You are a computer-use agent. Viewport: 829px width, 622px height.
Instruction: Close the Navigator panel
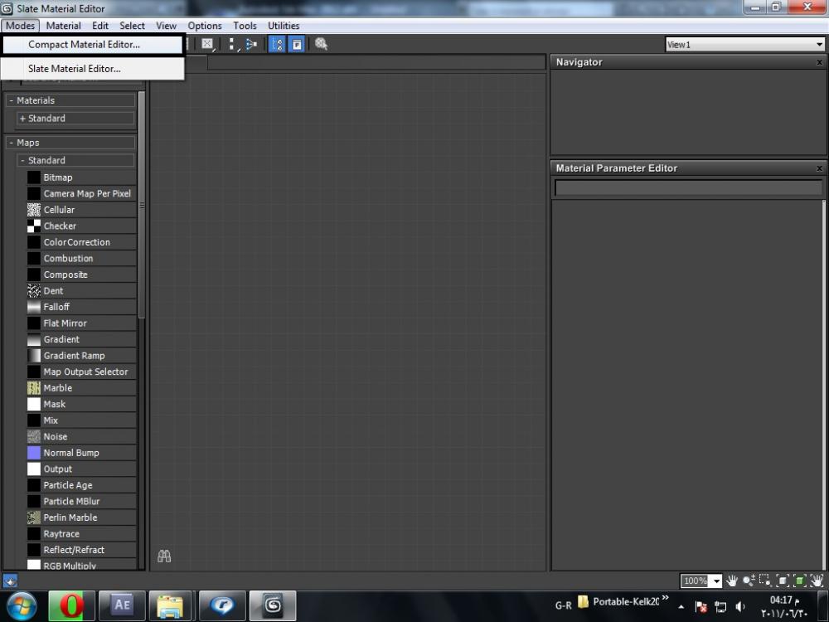[x=819, y=62]
